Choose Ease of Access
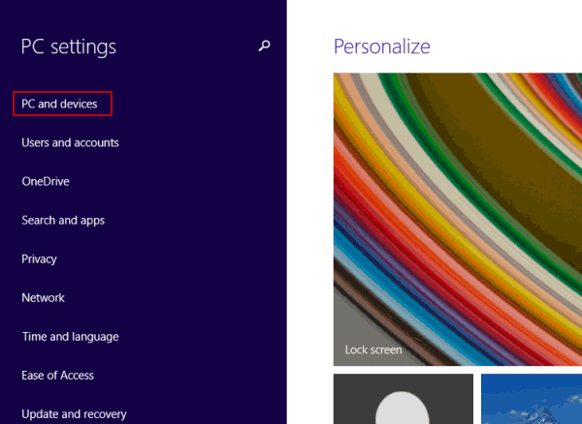This screenshot has width=582, height=424. click(57, 376)
